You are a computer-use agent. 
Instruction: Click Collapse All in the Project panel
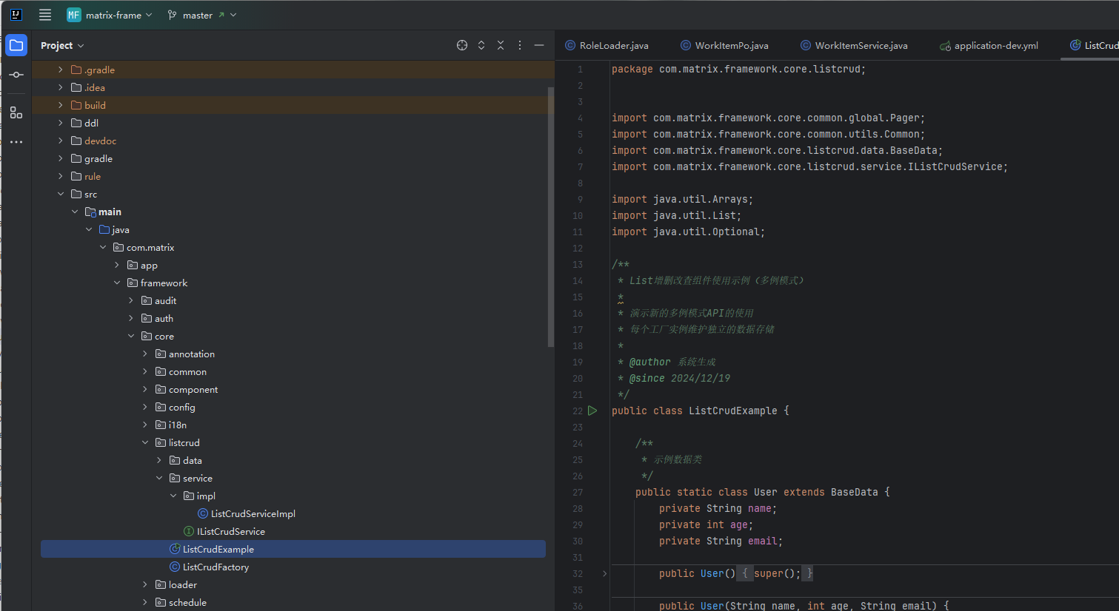click(500, 45)
